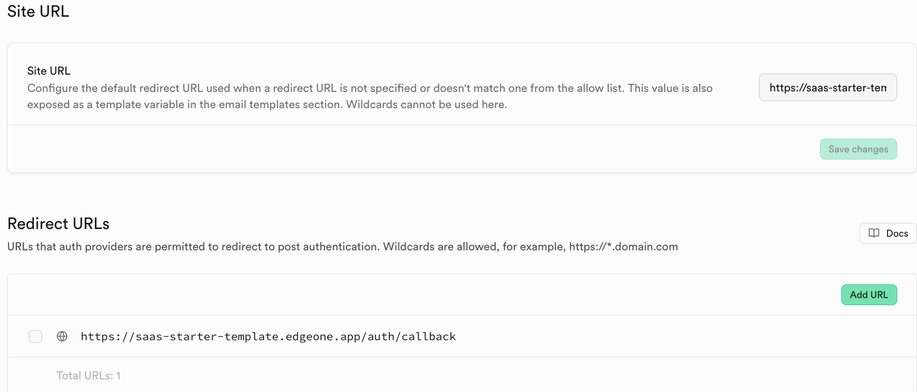This screenshot has height=392, width=917.
Task: Click the book icon beside Docs
Action: click(874, 233)
